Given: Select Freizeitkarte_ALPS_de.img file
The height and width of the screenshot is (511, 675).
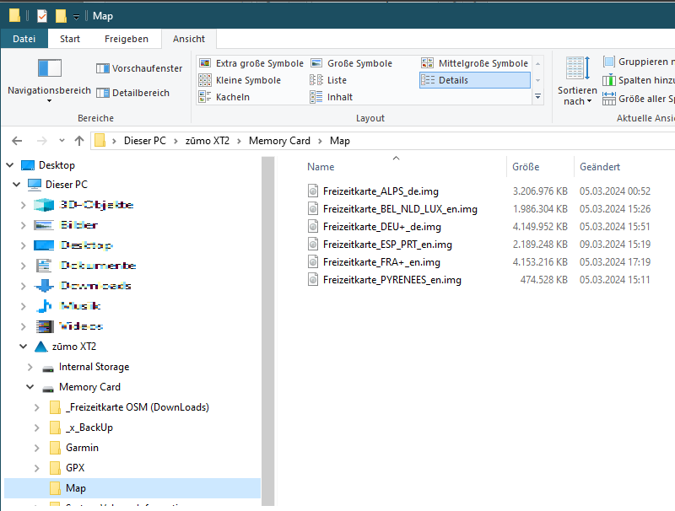Looking at the screenshot, I should tap(381, 191).
